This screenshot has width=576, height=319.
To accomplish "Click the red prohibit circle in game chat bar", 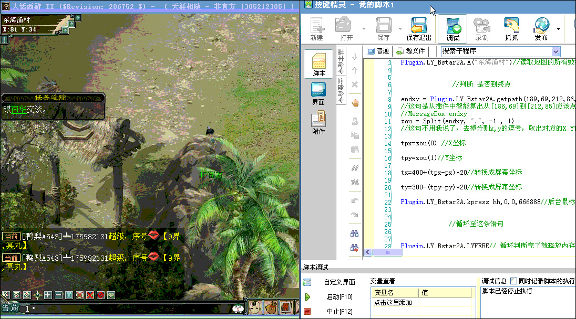I will click(x=101, y=295).
